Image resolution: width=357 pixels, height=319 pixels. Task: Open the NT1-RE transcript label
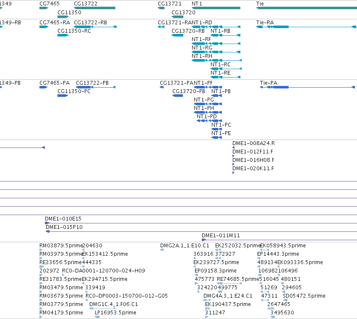[x=221, y=73]
